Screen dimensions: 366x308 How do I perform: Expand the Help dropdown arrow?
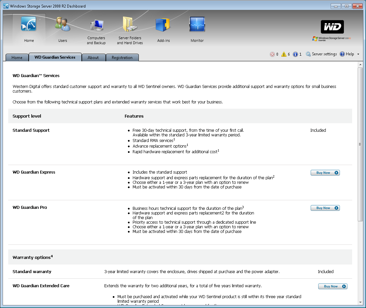click(358, 54)
